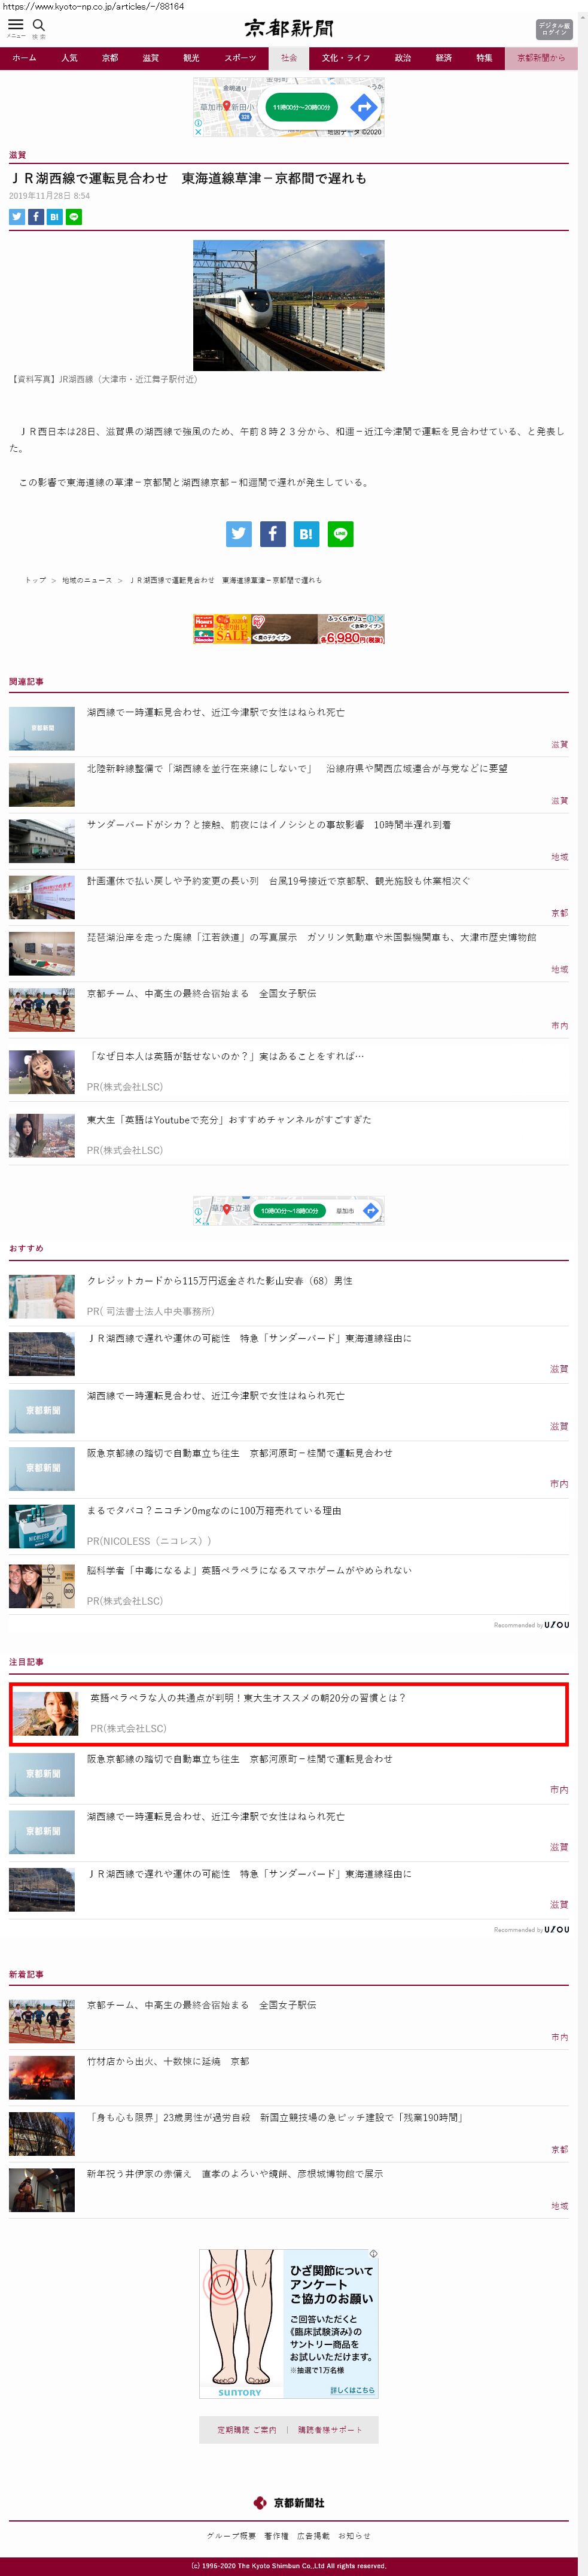This screenshot has width=588, height=2576.
Task: Click the train photo in the article
Action: [x=288, y=305]
